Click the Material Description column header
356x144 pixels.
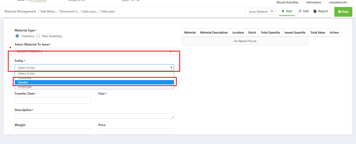tap(214, 32)
